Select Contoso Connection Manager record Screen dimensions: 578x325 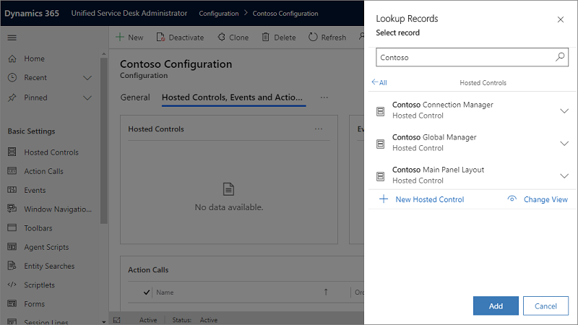[x=473, y=110]
